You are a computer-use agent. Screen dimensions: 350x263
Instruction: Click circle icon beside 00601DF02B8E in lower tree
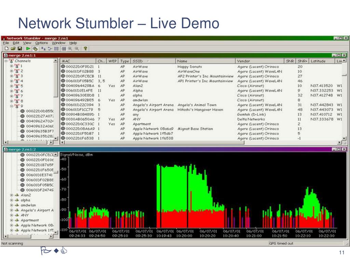(x=22, y=180)
